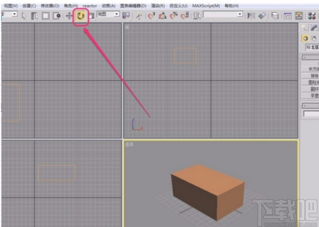Click the box wireframe in the upper-right viewport
The height and width of the screenshot is (227, 319).
pos(185,55)
